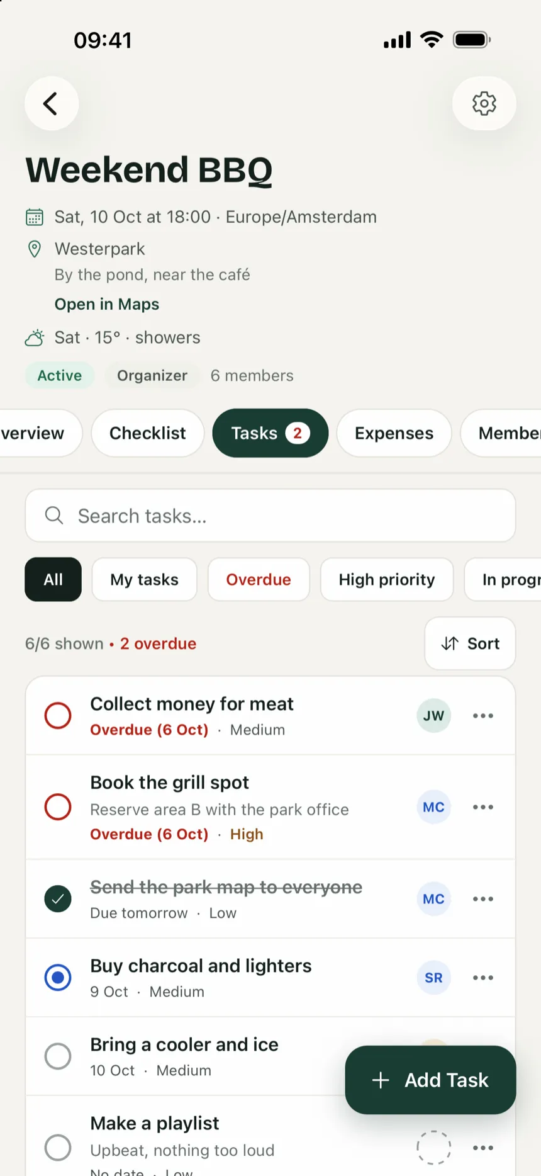
Task: Uncheck Send the park map to everyone
Action: pos(58,899)
